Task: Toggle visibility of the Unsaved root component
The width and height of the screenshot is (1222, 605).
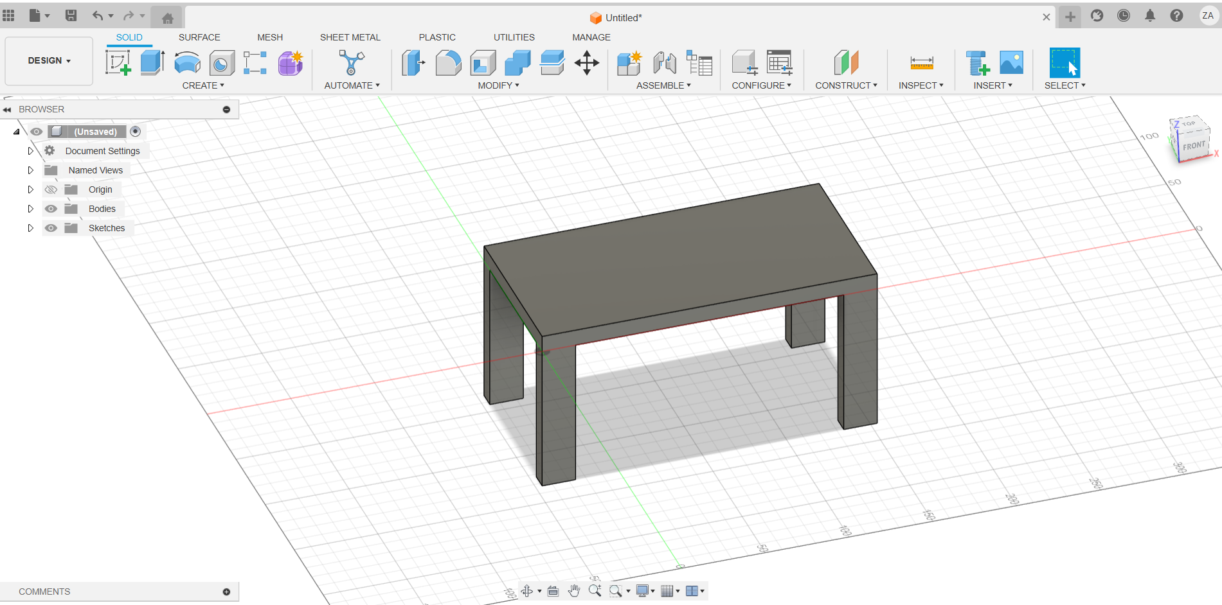Action: tap(37, 132)
